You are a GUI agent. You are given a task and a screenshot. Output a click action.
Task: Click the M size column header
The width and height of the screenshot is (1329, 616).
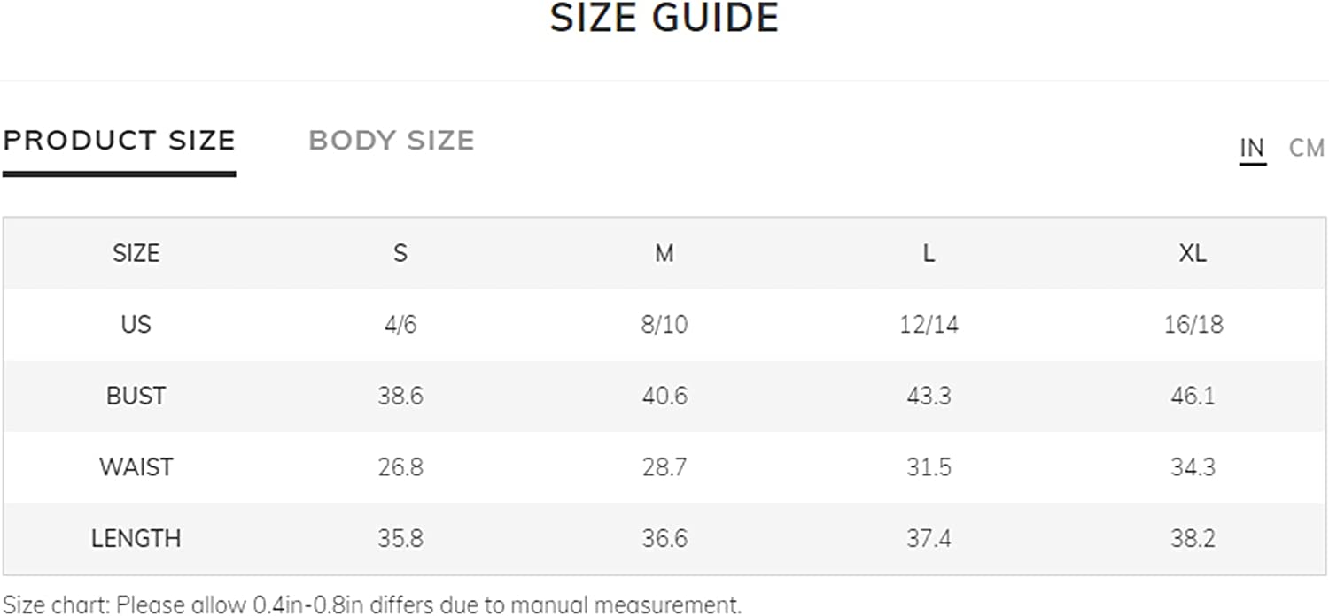pyautogui.click(x=664, y=253)
